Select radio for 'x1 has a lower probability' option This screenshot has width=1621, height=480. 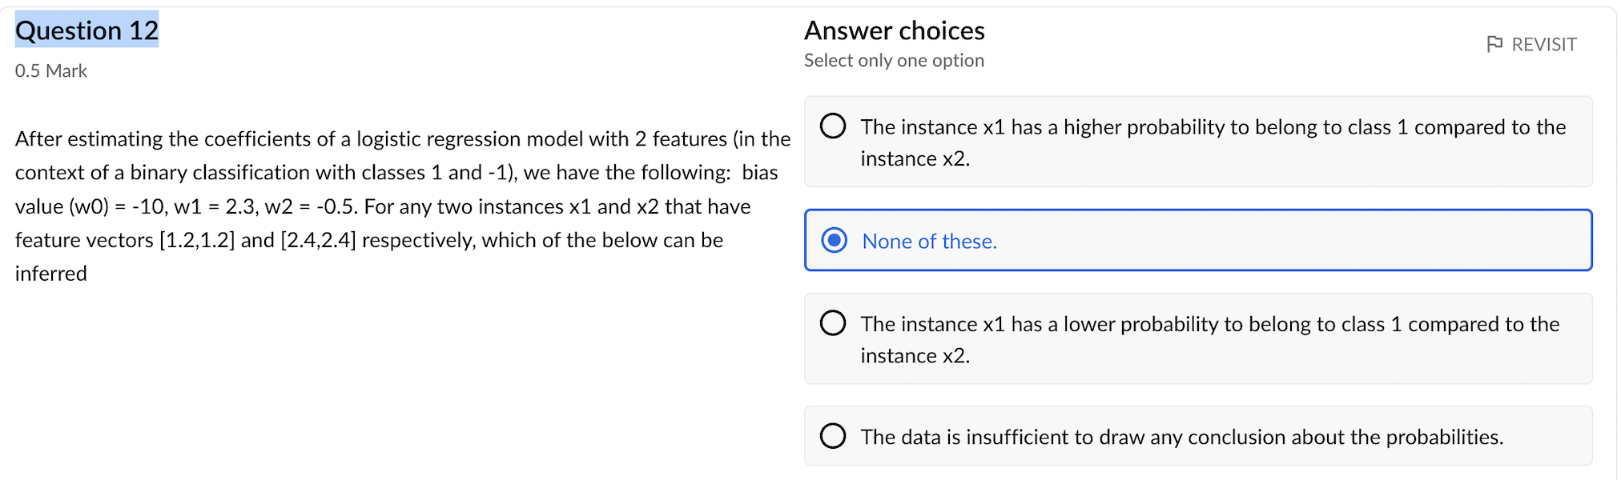[x=833, y=322]
